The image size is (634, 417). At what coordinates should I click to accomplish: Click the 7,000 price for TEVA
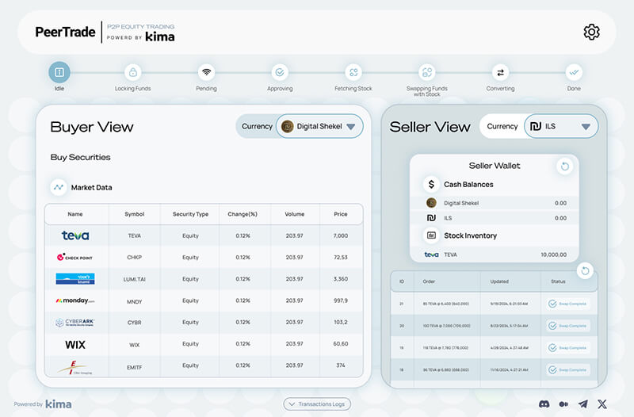pyautogui.click(x=341, y=235)
